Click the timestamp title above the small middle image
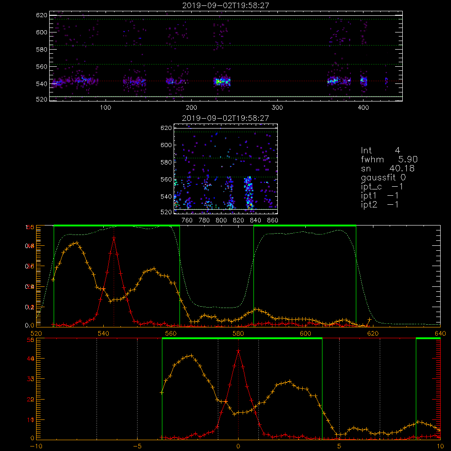This screenshot has height=451, width=451. point(225,118)
